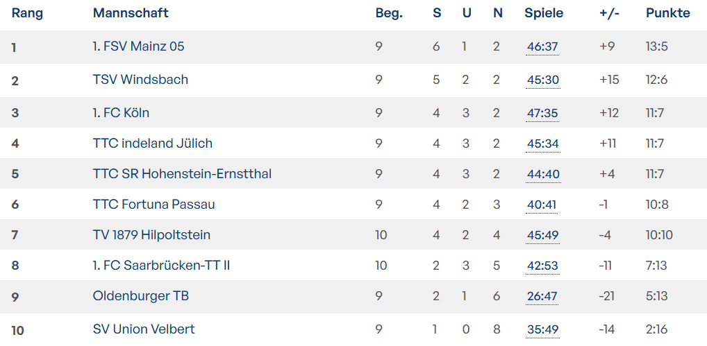Select the 45:34 score for Jülich
The image size is (707, 346).
point(542,144)
